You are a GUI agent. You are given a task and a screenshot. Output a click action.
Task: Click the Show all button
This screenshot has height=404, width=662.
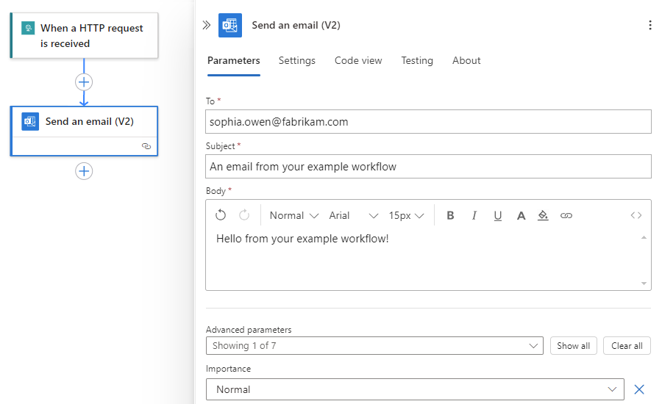(573, 345)
